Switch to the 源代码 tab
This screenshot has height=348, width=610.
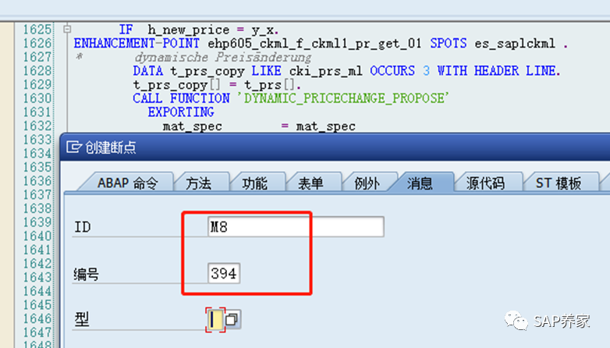click(x=485, y=183)
